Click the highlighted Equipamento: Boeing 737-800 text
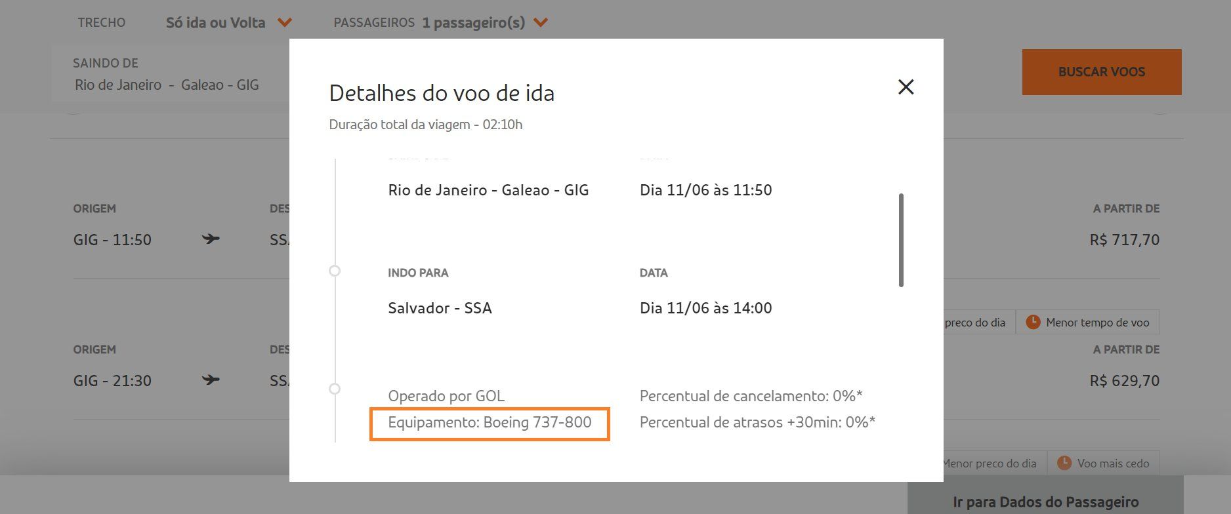The height and width of the screenshot is (514, 1231). pyautogui.click(x=490, y=422)
